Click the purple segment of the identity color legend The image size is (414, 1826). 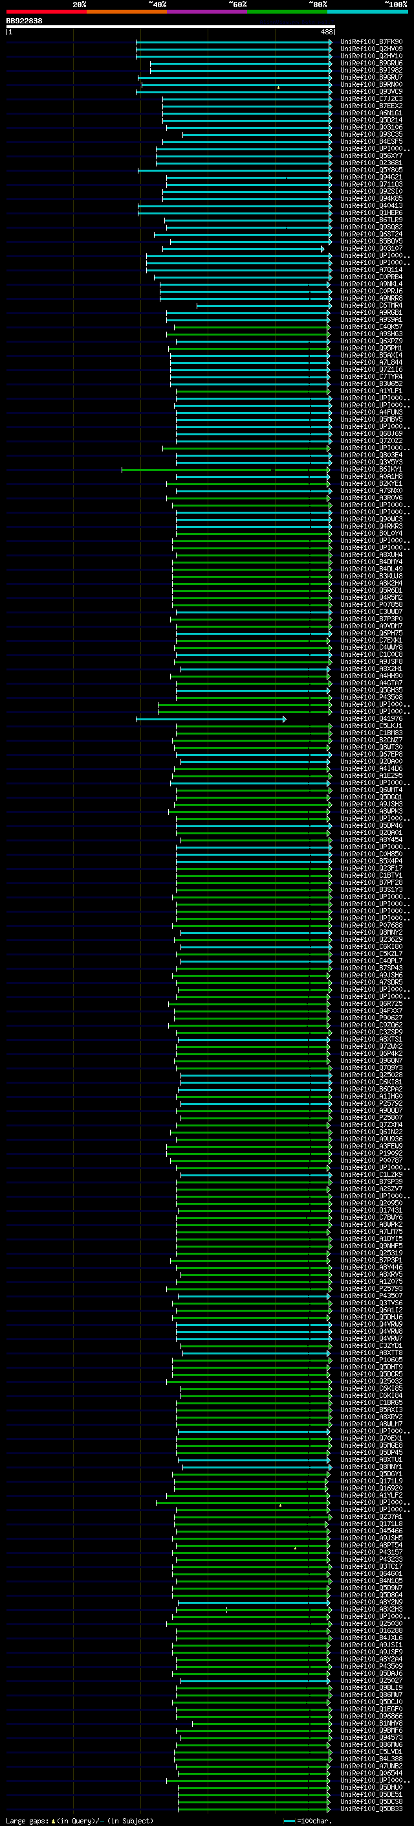click(208, 12)
